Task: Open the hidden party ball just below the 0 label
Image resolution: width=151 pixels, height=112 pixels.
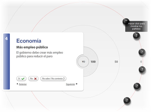Action: tap(142, 69)
